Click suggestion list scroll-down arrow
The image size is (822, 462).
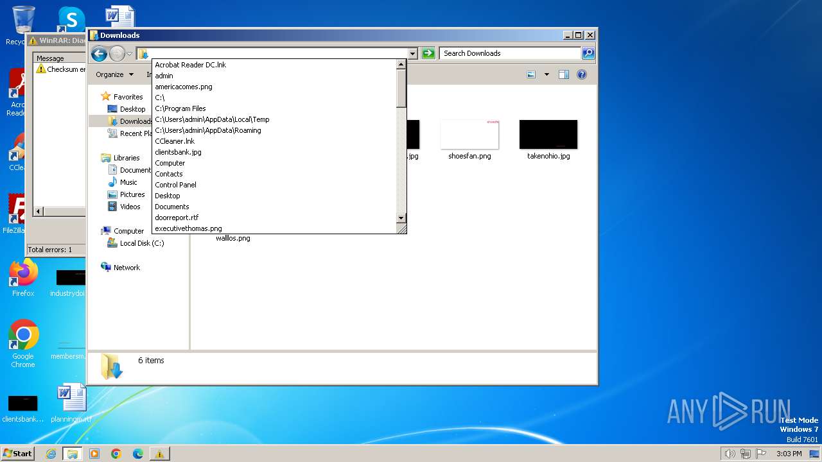[401, 218]
